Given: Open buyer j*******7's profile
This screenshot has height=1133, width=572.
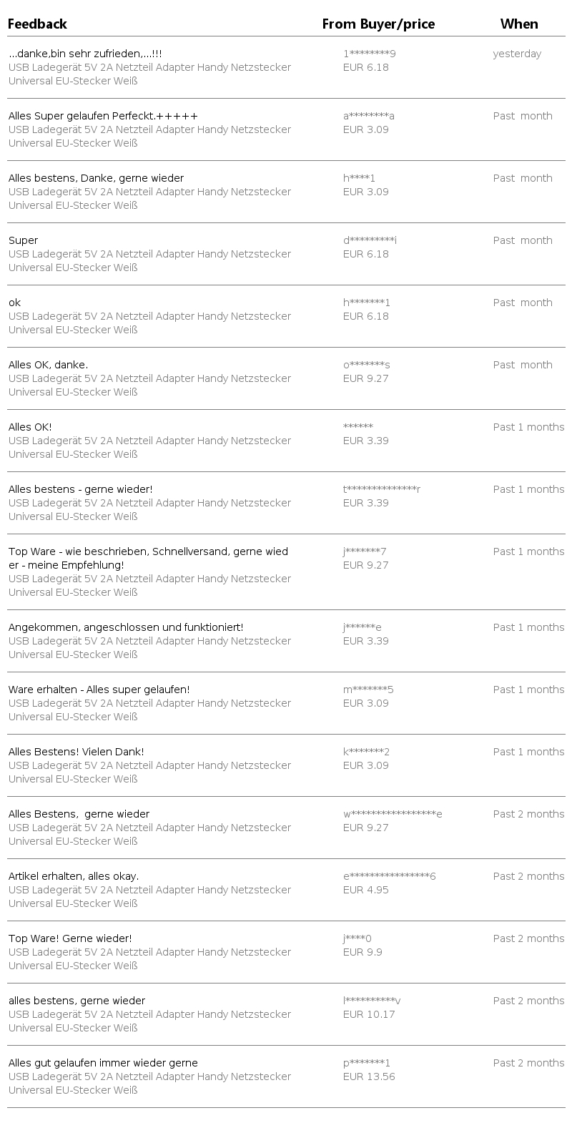Looking at the screenshot, I should point(365,551).
